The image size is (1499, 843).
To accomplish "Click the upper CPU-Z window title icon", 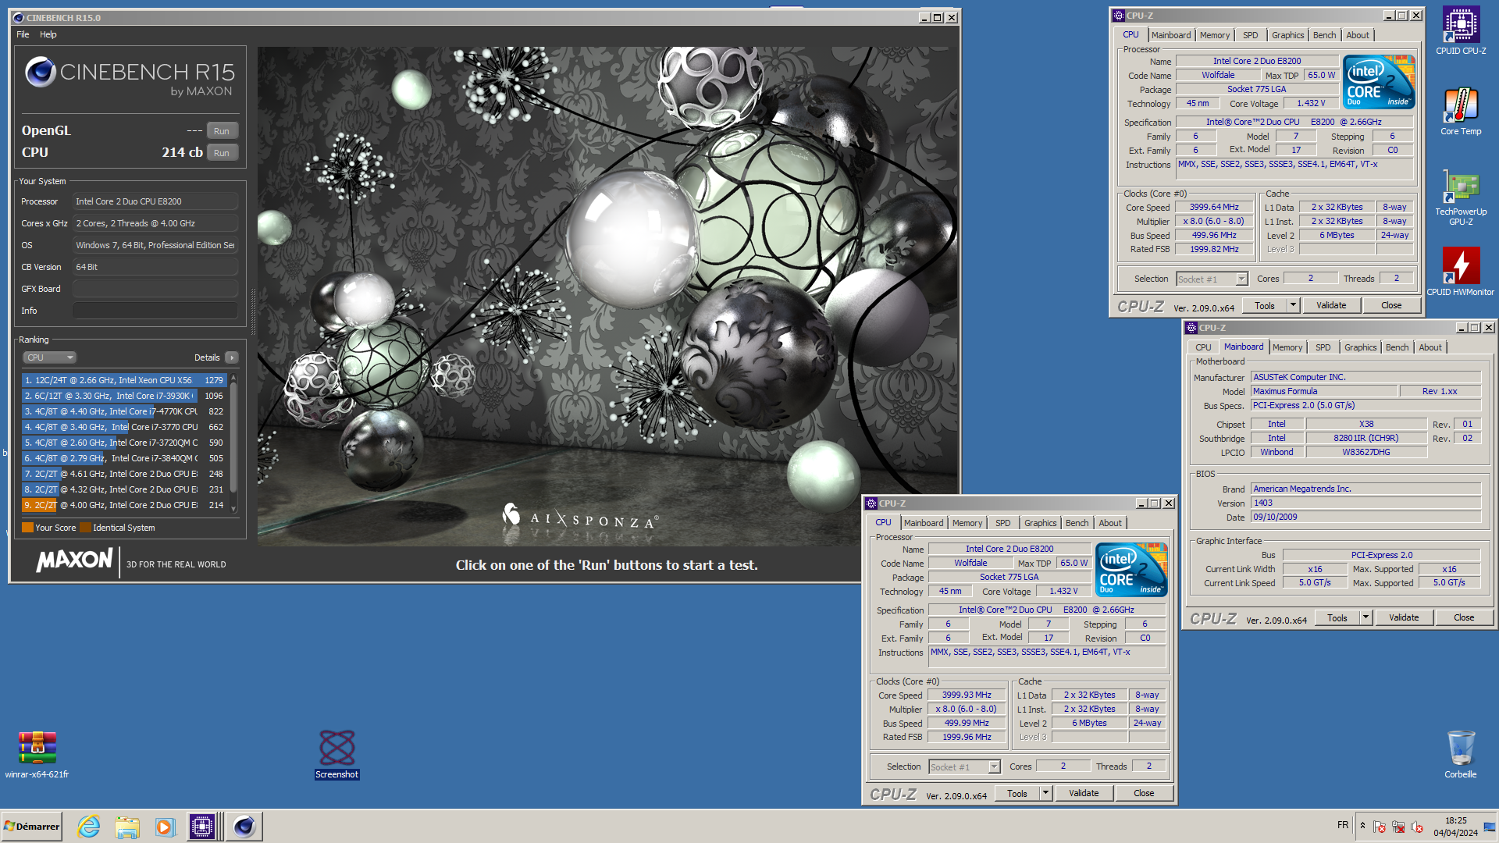I will click(1119, 16).
